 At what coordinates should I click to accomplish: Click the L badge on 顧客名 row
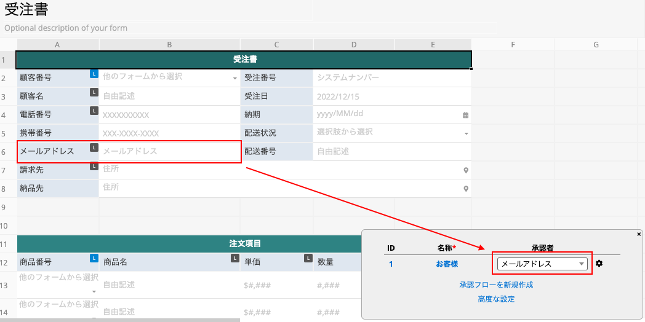pyautogui.click(x=94, y=92)
